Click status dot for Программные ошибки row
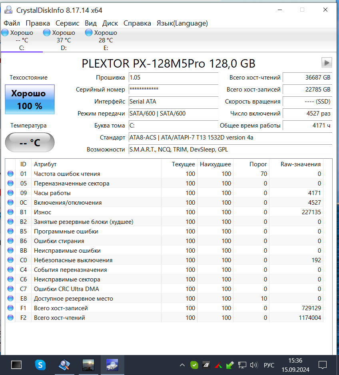 click(x=10, y=231)
